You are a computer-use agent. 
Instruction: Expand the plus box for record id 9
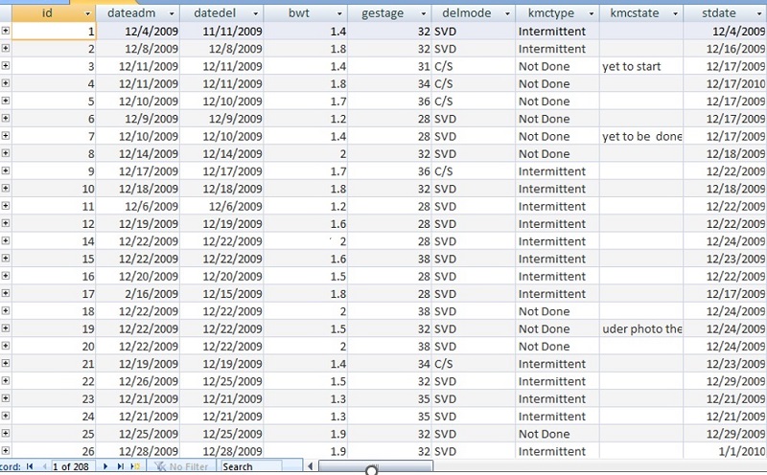[6, 170]
